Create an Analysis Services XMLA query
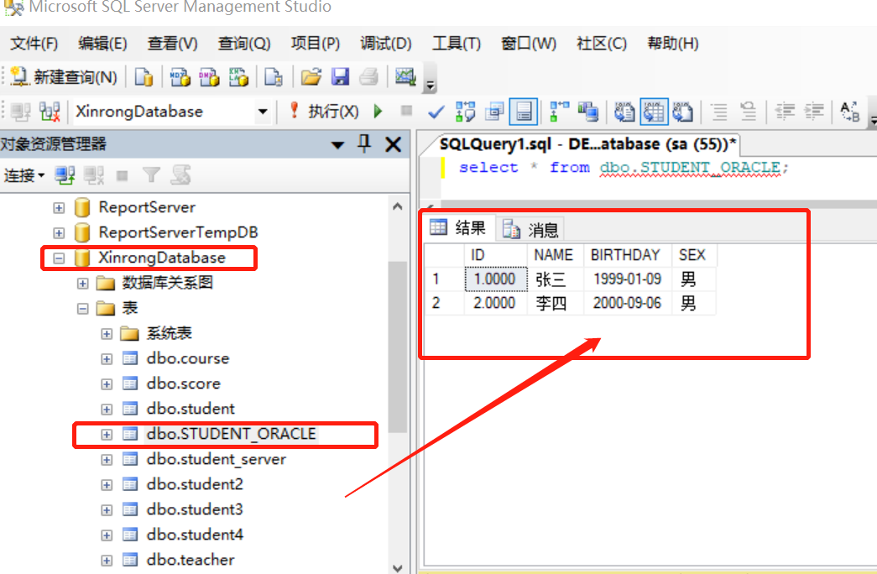This screenshot has width=877, height=574. tap(238, 76)
